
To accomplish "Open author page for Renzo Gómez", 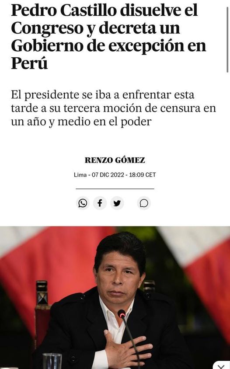I will (115, 160).
